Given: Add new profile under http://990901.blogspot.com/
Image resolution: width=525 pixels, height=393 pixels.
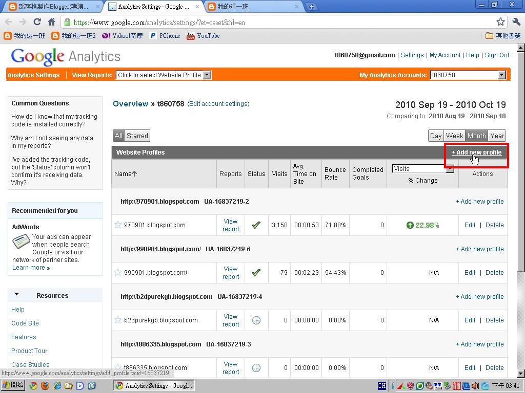Looking at the screenshot, I should 479,249.
